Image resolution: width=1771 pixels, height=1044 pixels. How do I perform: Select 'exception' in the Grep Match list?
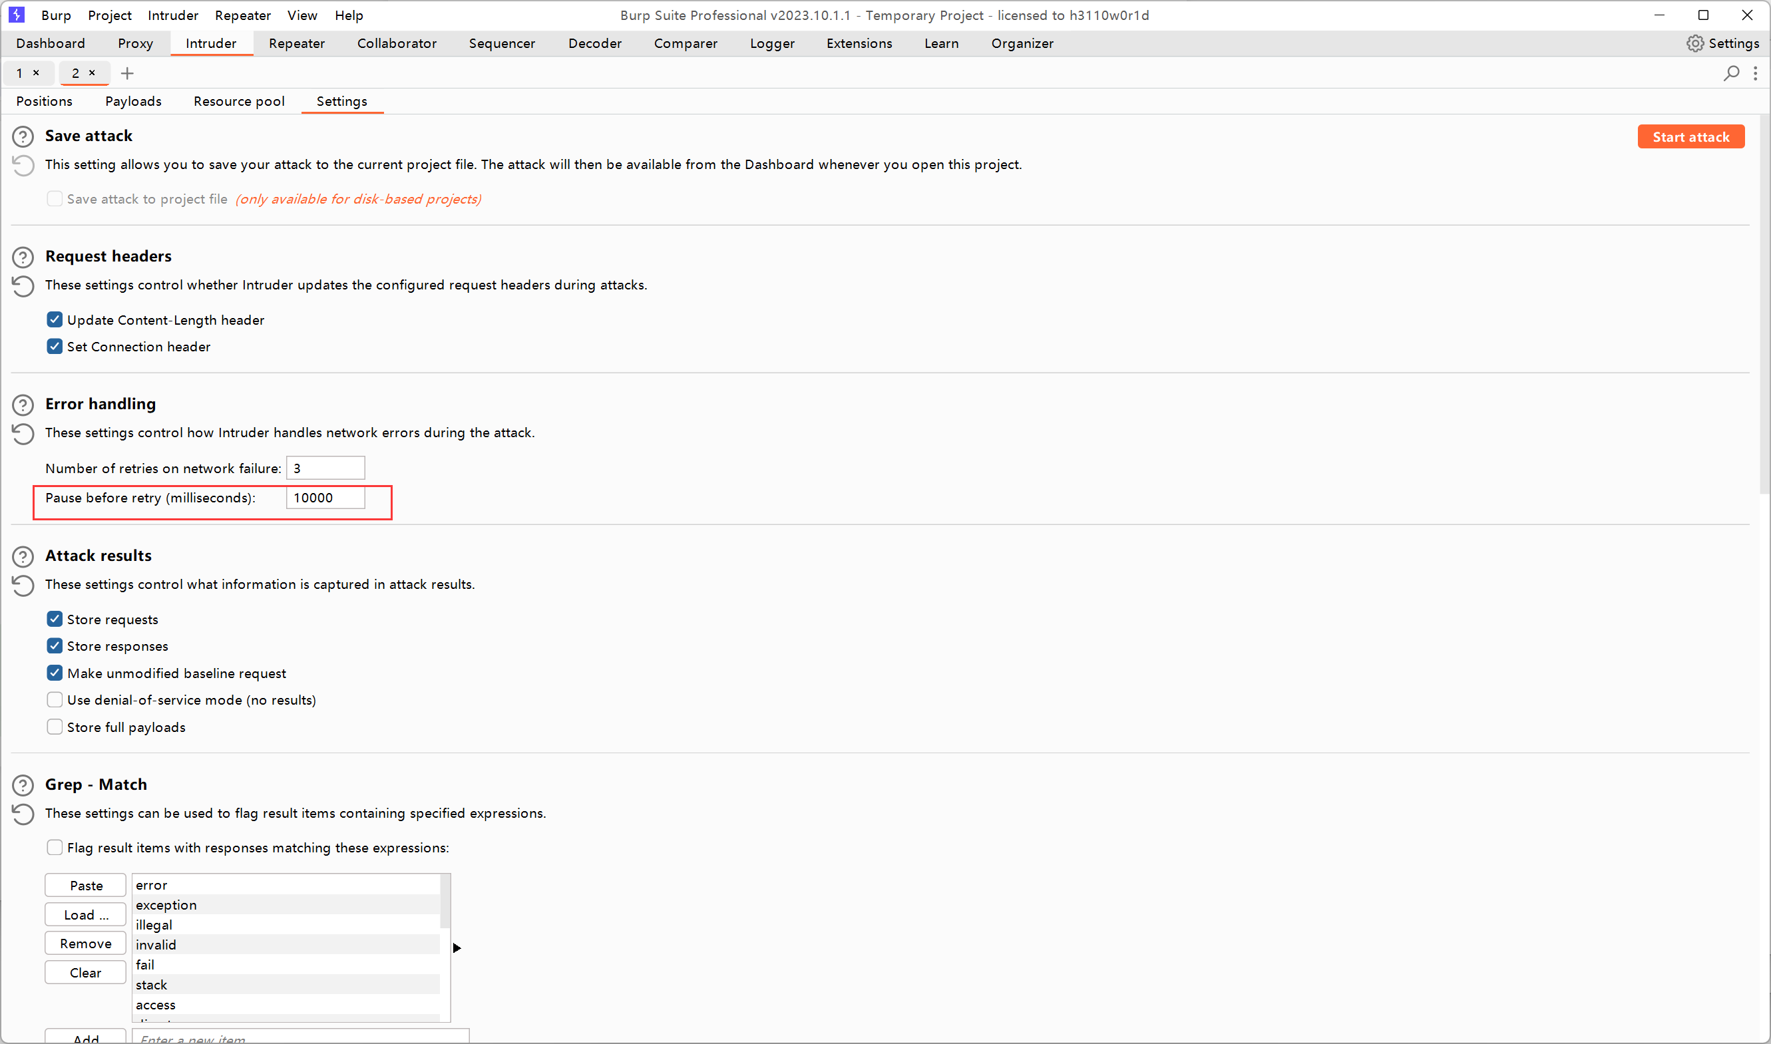click(x=286, y=906)
